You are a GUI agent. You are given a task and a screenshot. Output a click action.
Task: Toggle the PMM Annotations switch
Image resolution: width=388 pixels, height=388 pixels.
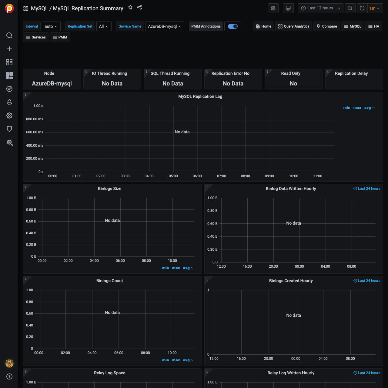coord(233,26)
